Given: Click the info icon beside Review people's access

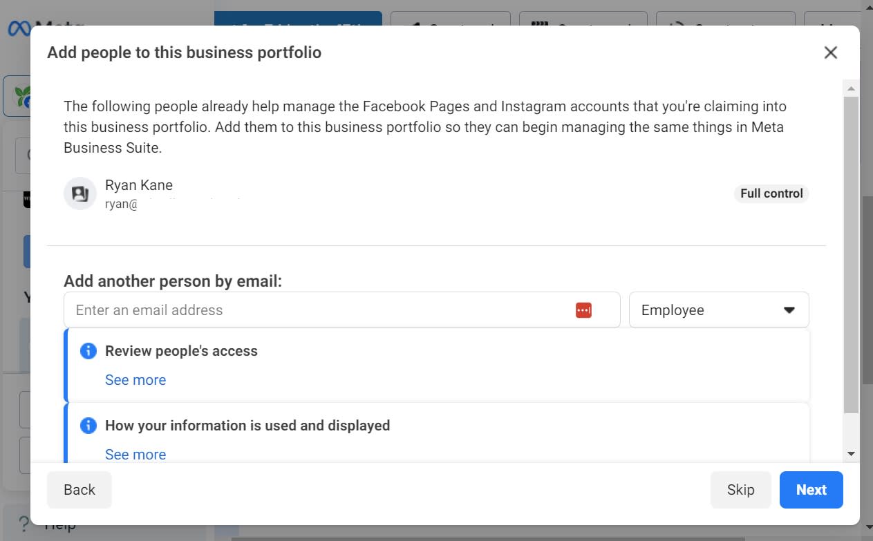Looking at the screenshot, I should [88, 351].
